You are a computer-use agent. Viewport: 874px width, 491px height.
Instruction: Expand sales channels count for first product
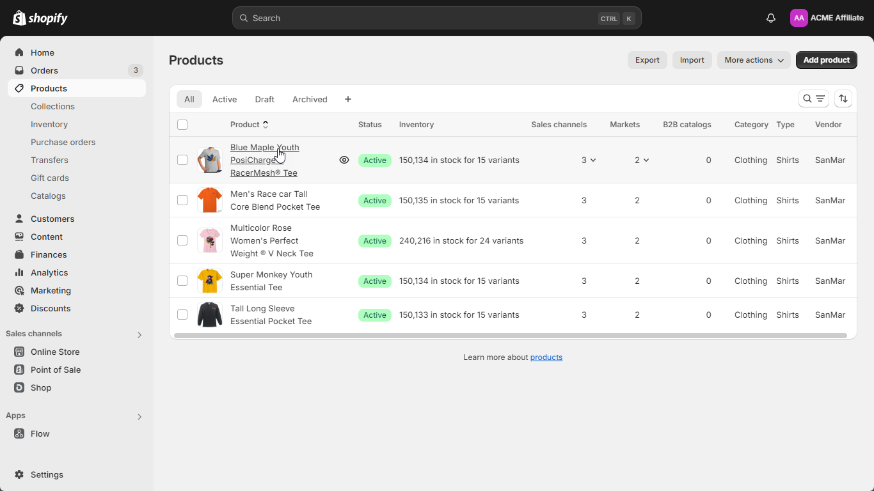coord(589,160)
